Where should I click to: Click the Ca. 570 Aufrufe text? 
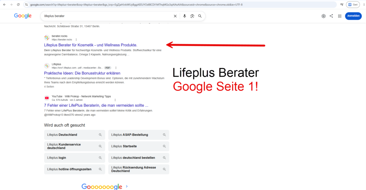click(60, 100)
